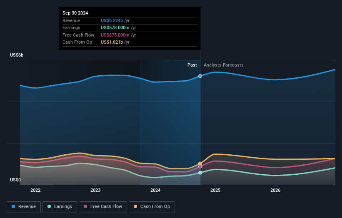Toggle the Free Cash Flow legend button
Image resolution: width=342 pixels, height=218 pixels.
tap(103, 207)
